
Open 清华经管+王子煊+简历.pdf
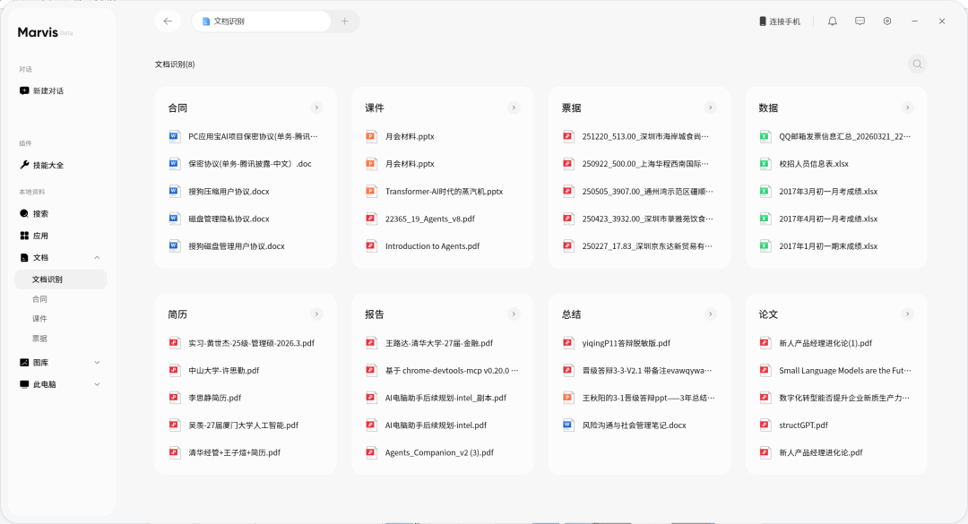235,452
